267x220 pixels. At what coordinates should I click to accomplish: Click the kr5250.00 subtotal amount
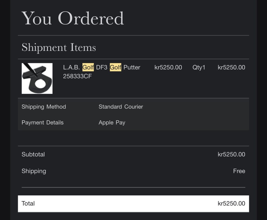pos(231,154)
